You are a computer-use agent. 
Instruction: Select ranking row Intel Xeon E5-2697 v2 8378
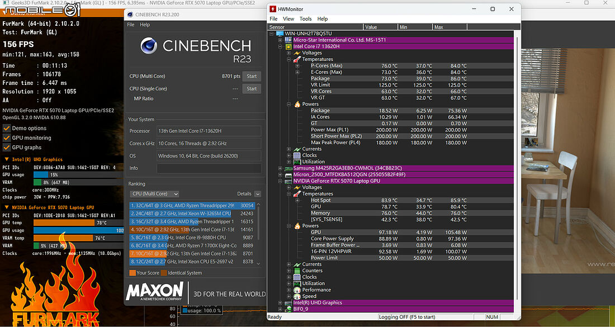coord(192,262)
